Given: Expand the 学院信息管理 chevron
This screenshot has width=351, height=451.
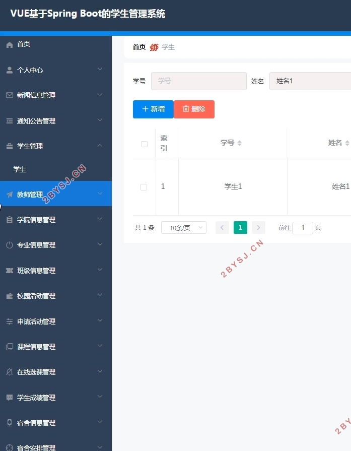Looking at the screenshot, I should (100, 219).
